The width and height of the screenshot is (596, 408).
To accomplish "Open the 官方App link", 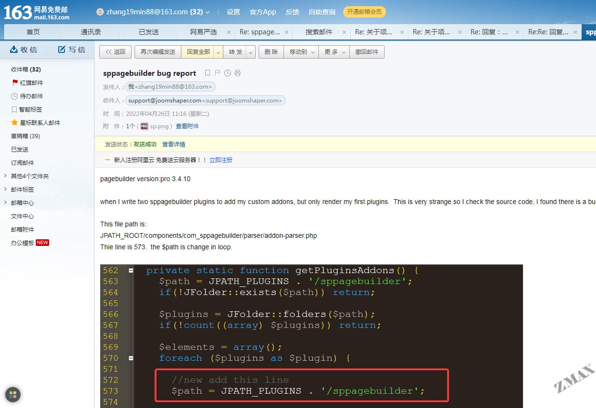I will [x=263, y=12].
